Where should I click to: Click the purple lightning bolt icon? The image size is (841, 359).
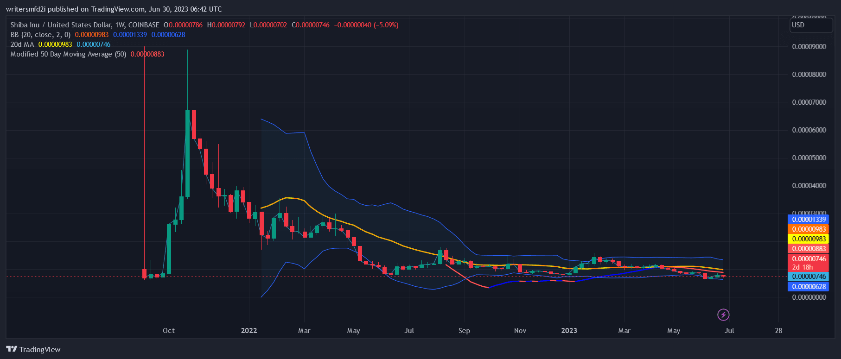[723, 315]
